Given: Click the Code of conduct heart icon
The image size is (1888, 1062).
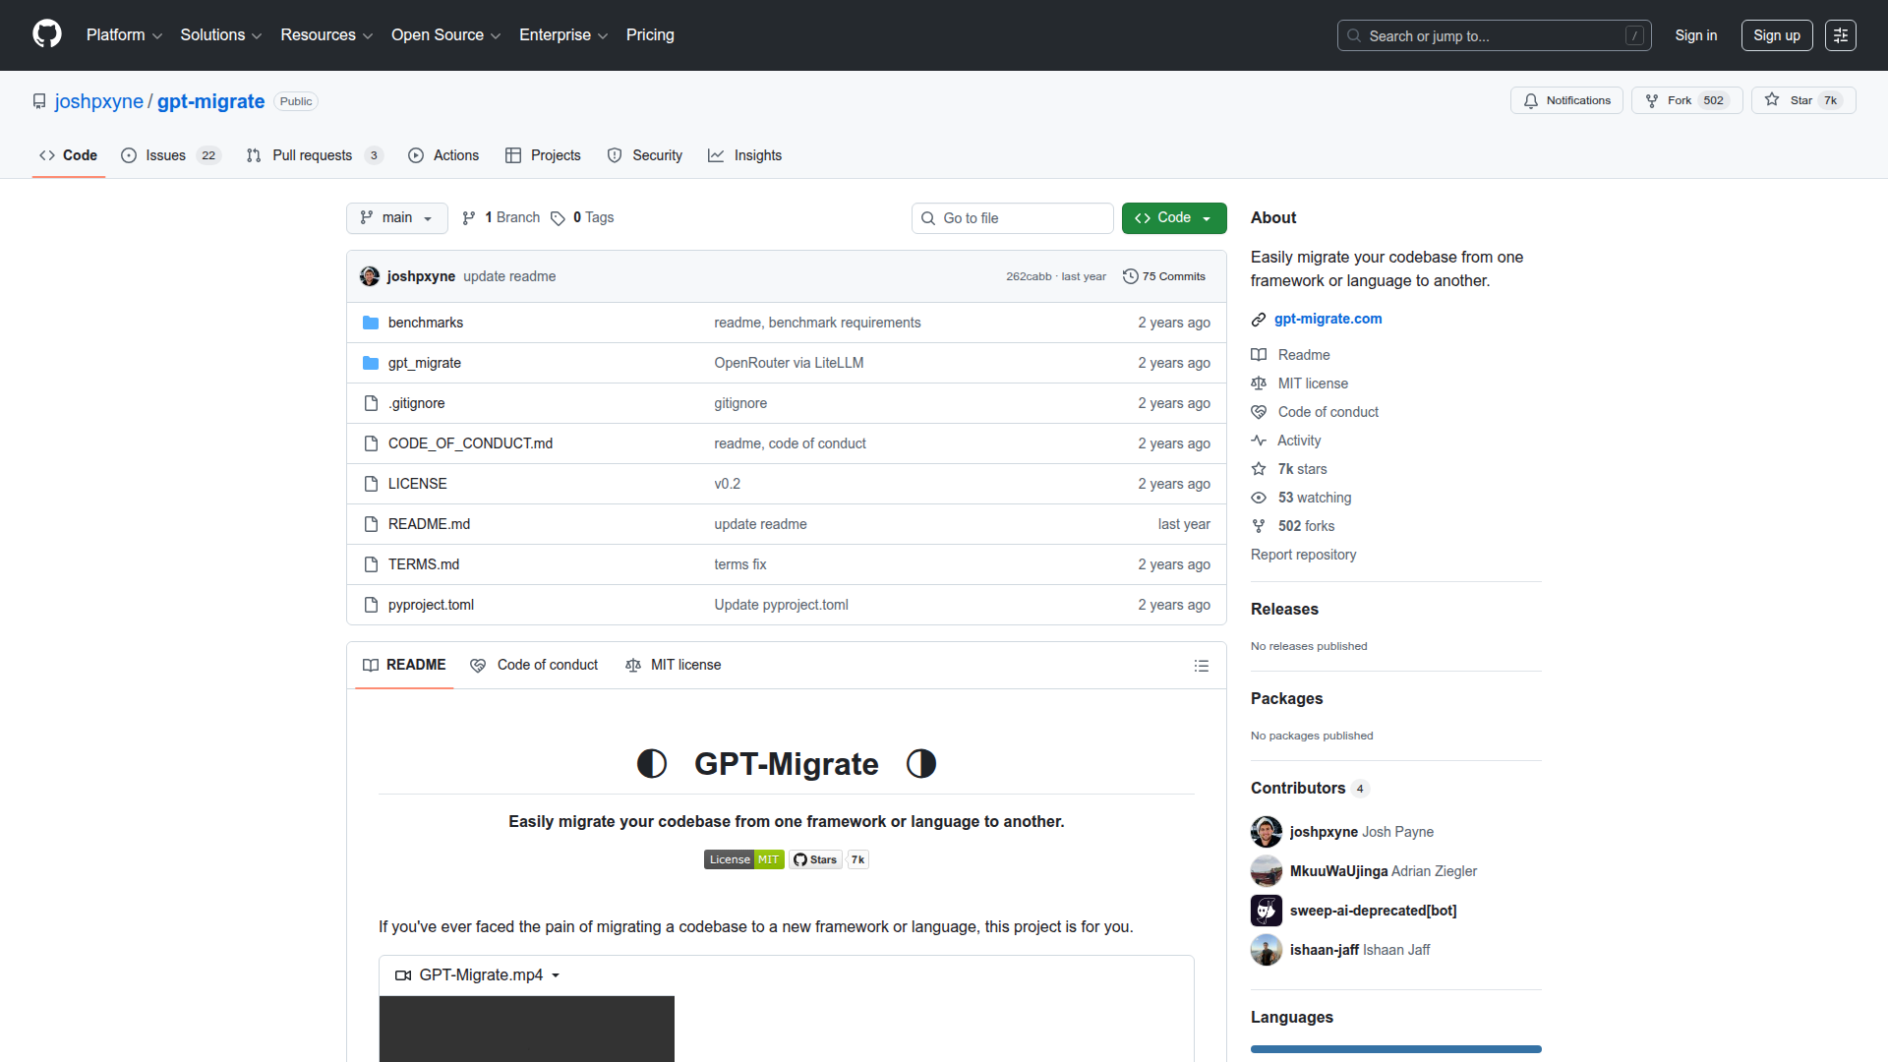Looking at the screenshot, I should [1260, 411].
